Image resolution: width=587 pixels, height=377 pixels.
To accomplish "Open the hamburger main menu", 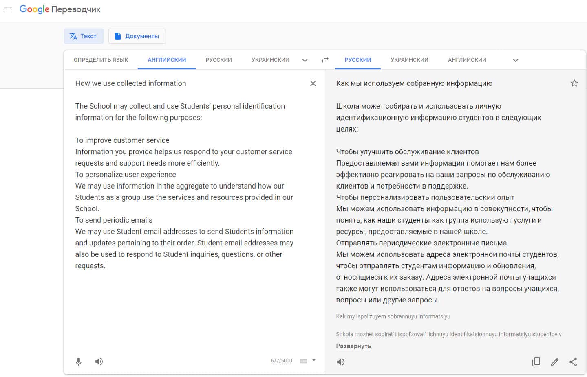I will 8,9.
